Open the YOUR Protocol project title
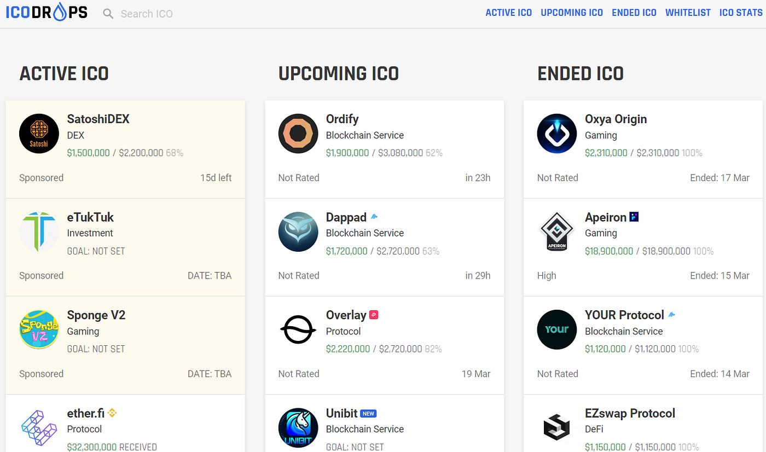The height and width of the screenshot is (452, 766). tap(625, 315)
